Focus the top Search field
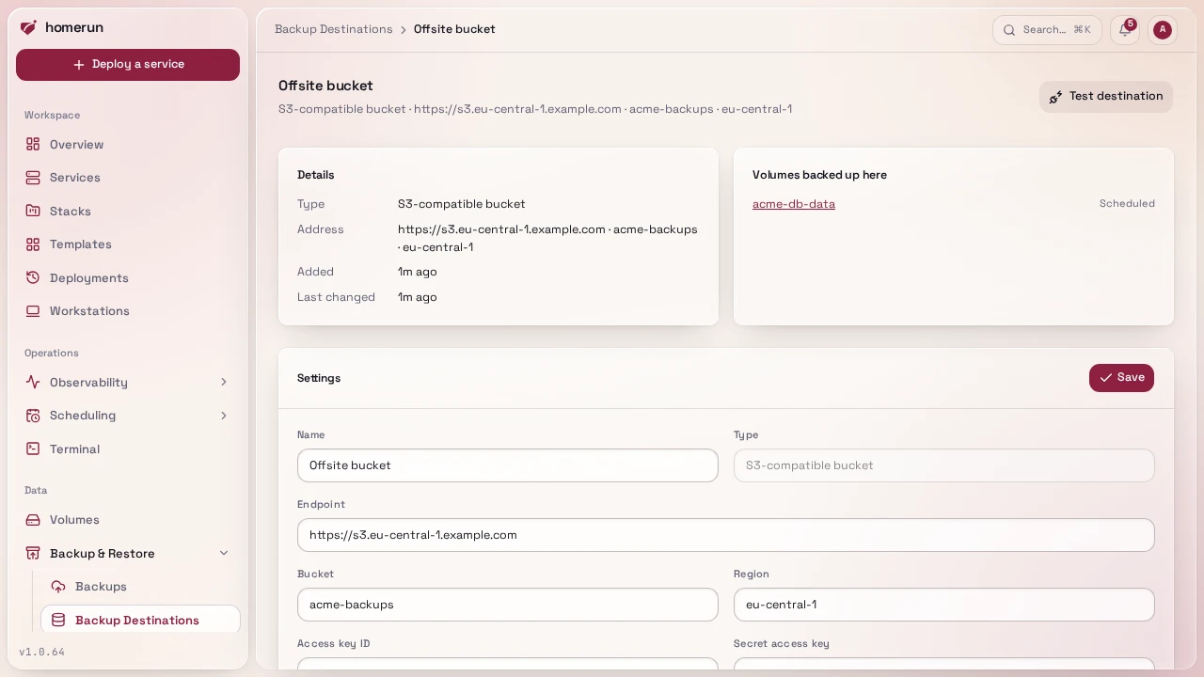Screen dimensions: 1204x677 click(x=1046, y=30)
